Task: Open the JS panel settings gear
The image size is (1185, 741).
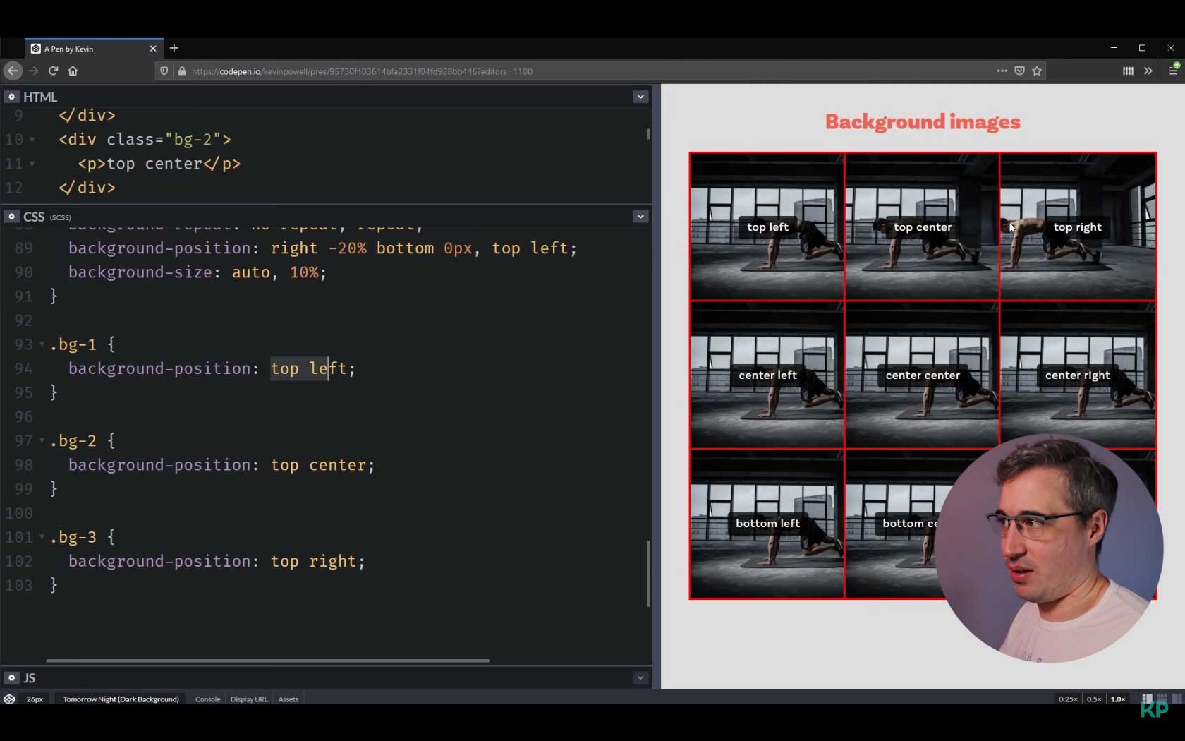Action: [12, 677]
